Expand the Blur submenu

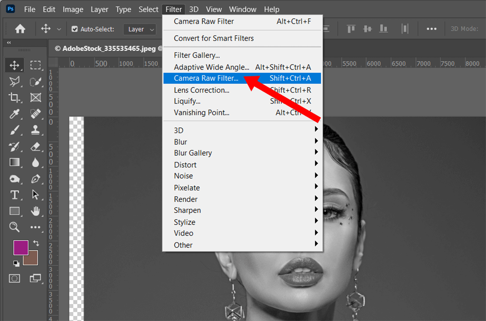coord(243,142)
